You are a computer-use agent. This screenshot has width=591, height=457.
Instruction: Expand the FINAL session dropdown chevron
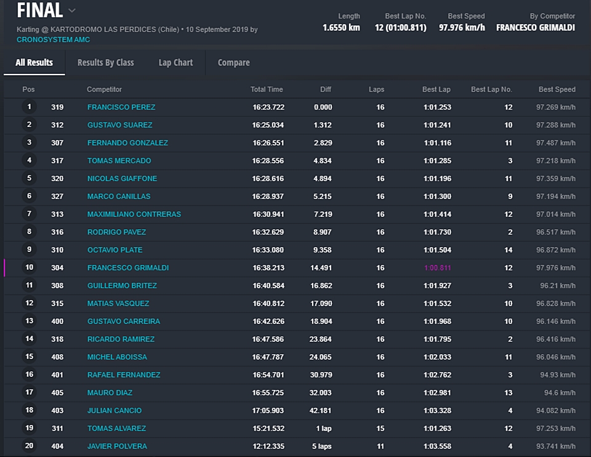tap(72, 10)
